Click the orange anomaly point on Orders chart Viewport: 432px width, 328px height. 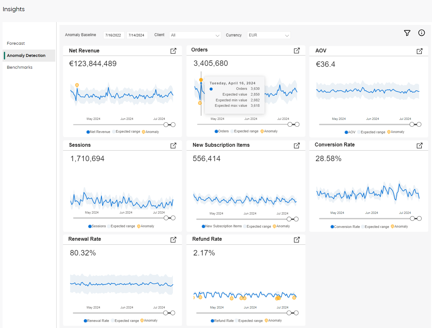coord(201,80)
